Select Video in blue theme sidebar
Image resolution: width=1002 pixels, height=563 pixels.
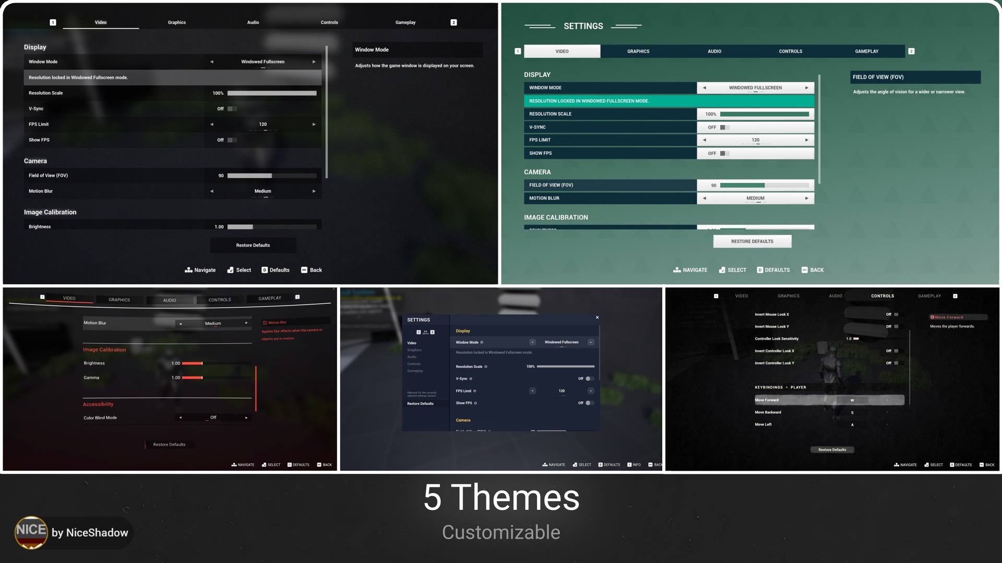pyautogui.click(x=412, y=343)
